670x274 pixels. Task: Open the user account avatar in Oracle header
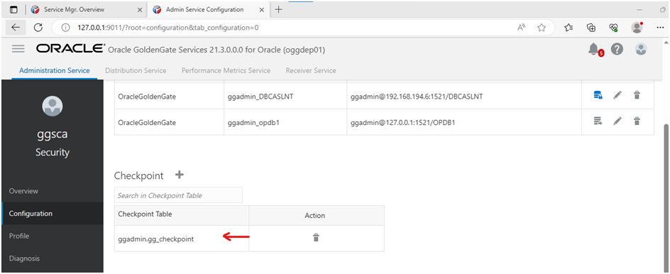pos(640,49)
